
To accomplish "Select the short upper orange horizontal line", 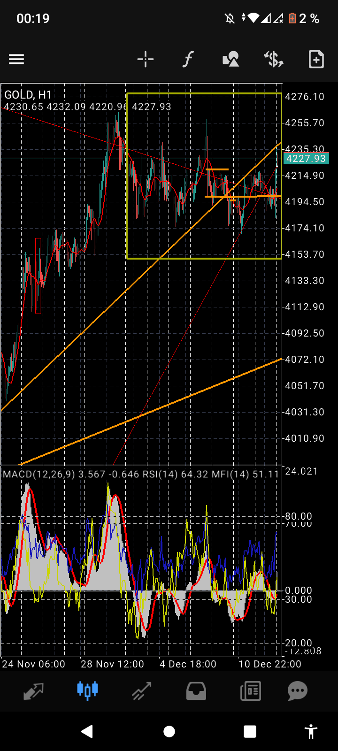I will pyautogui.click(x=217, y=169).
